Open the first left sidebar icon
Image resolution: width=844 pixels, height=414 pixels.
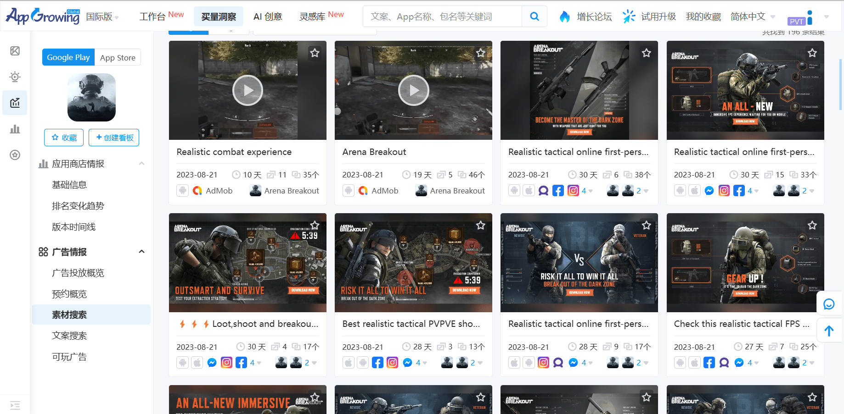(15, 51)
